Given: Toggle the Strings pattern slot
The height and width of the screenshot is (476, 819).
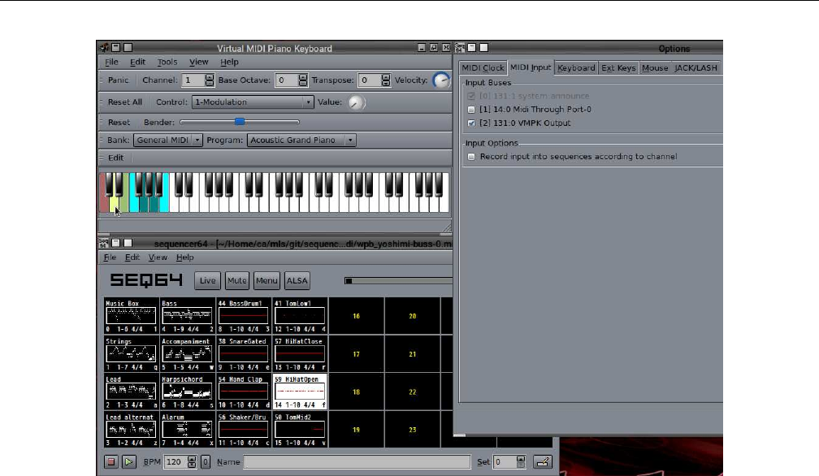Looking at the screenshot, I should point(131,354).
